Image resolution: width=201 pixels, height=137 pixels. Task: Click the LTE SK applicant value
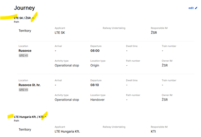60,33
